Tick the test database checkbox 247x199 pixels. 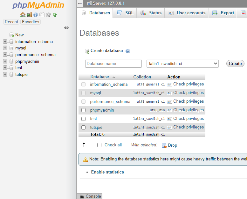click(84, 119)
